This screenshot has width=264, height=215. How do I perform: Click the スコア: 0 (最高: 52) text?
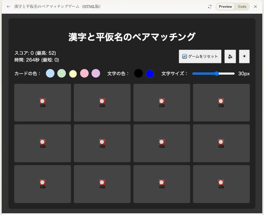click(x=35, y=53)
